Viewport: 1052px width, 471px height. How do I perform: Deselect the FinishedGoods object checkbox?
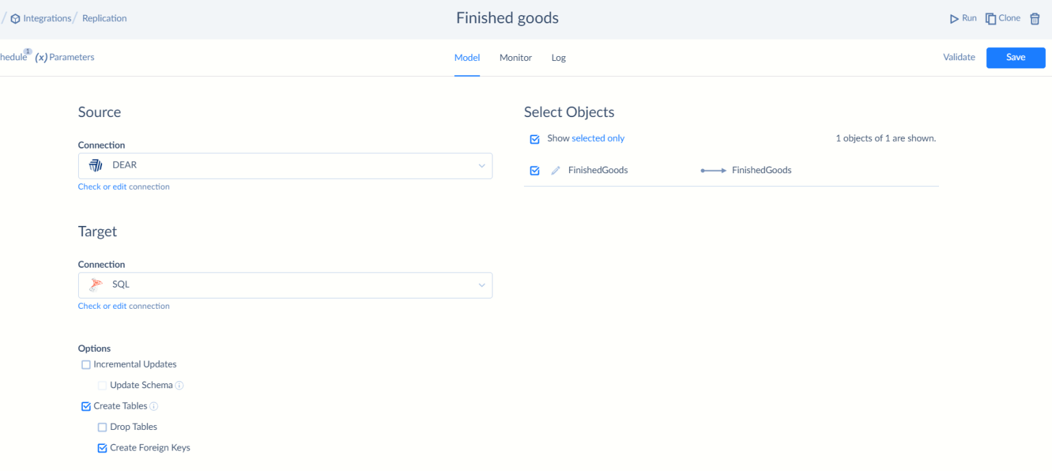pos(534,170)
